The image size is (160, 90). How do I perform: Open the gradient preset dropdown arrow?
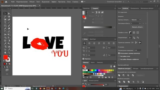tap(87, 13)
